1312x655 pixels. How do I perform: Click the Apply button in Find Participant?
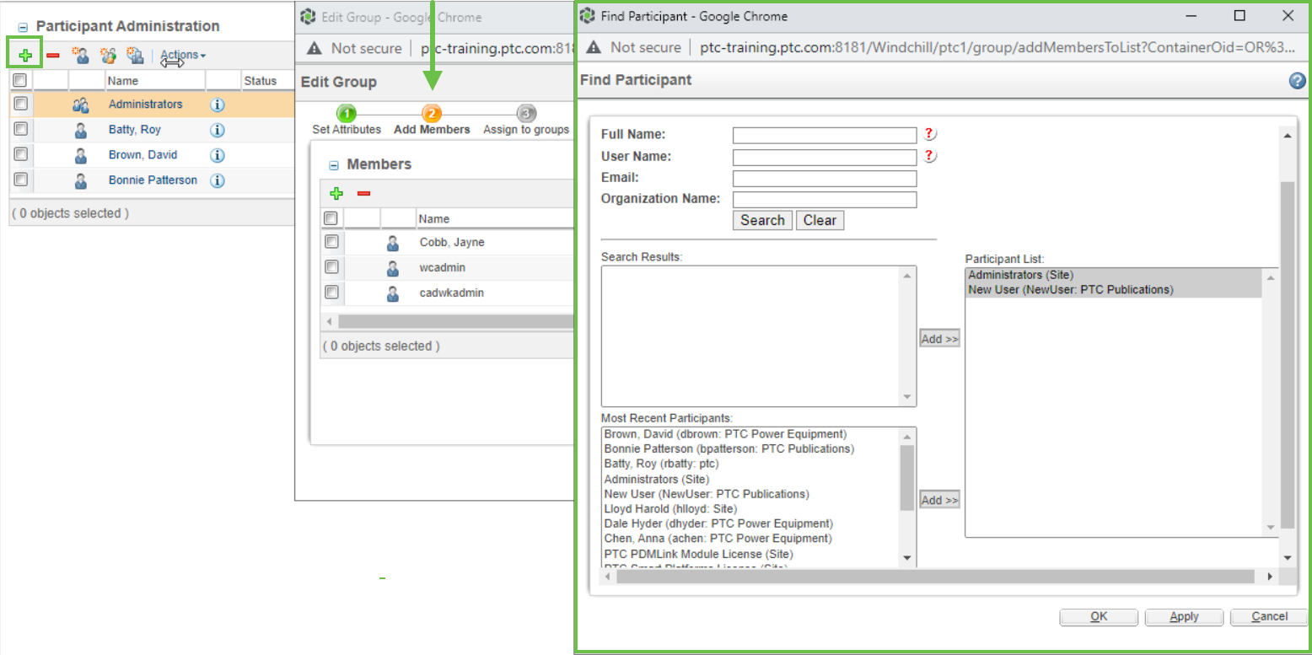pos(1184,617)
